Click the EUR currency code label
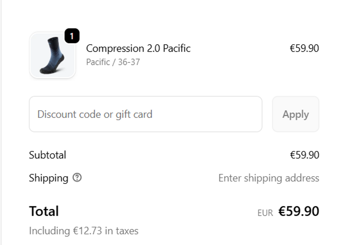This screenshot has height=245, width=353. click(x=265, y=213)
